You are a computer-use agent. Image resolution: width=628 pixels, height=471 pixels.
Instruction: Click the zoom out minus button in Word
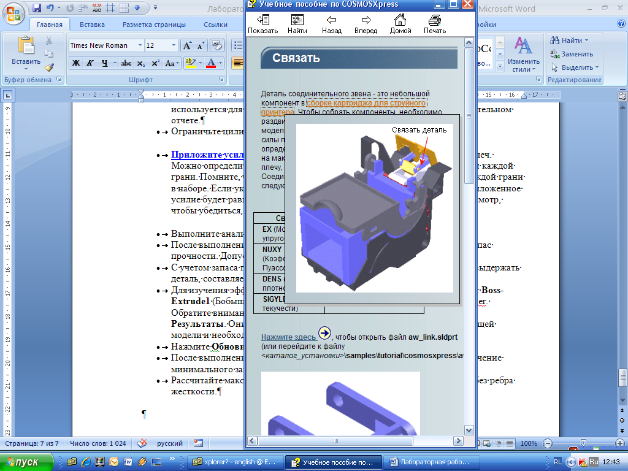548,443
